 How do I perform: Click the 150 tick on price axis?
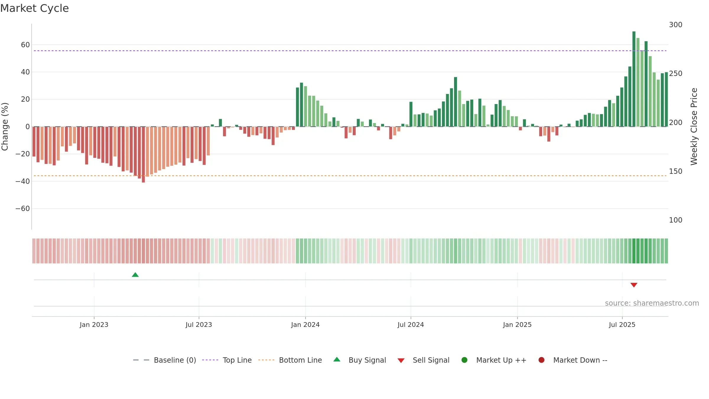676,171
